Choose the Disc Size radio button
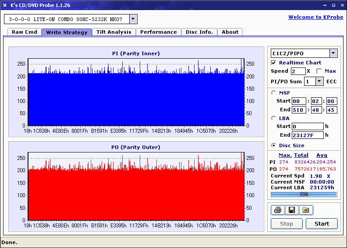Screen dimensions: 347x248 (274, 145)
